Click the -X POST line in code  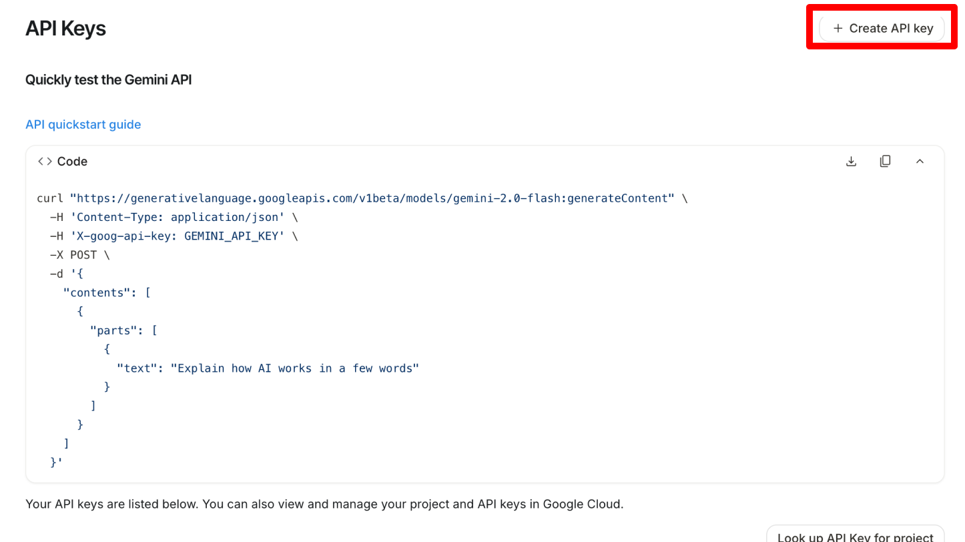click(80, 255)
